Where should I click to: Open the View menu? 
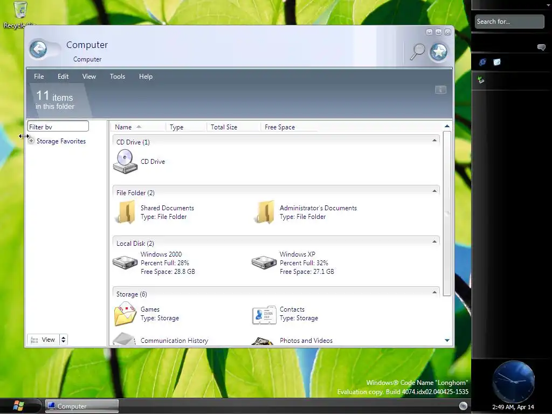pos(89,77)
